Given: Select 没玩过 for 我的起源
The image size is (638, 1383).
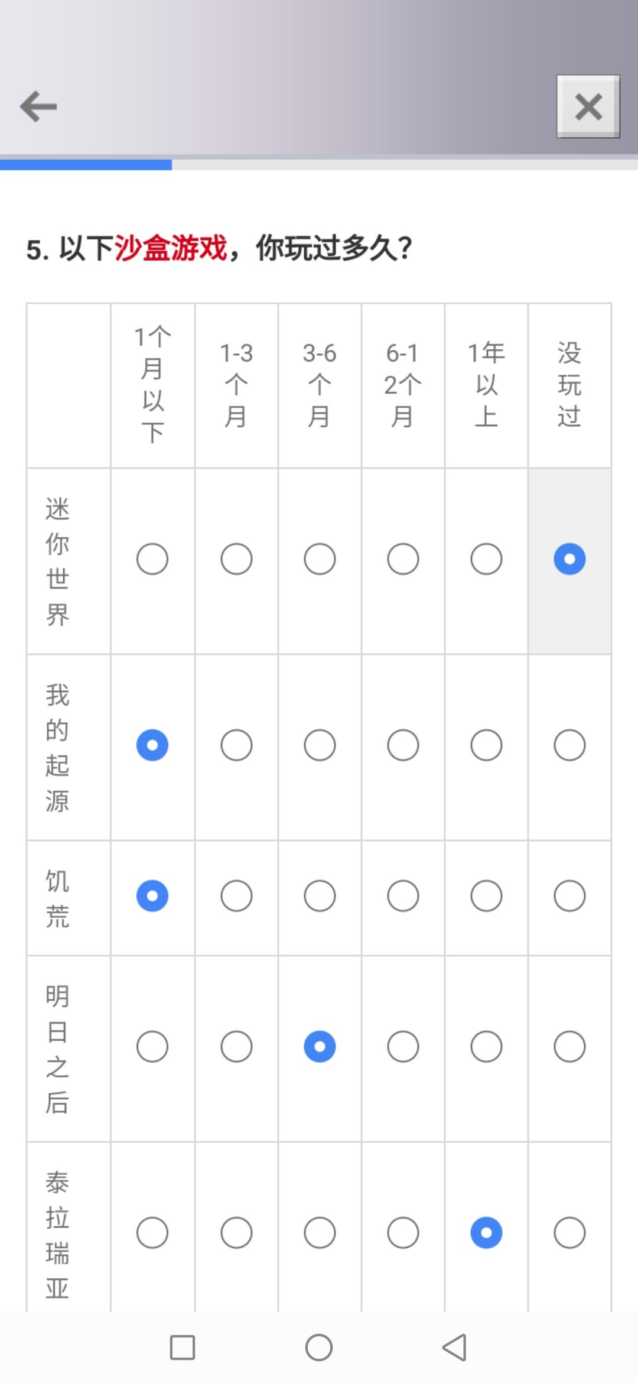Looking at the screenshot, I should pos(569,745).
